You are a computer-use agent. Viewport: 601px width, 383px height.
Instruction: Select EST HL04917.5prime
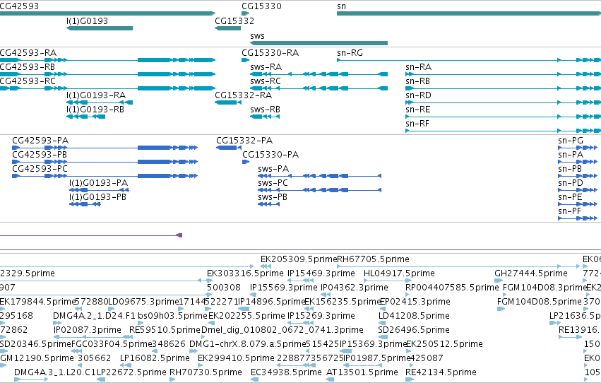coord(399,273)
